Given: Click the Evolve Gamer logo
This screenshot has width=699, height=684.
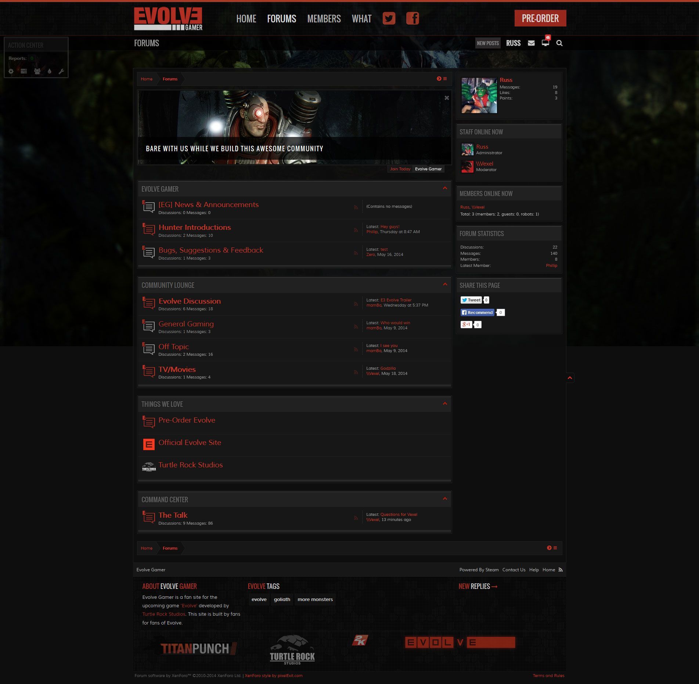Looking at the screenshot, I should pyautogui.click(x=168, y=19).
